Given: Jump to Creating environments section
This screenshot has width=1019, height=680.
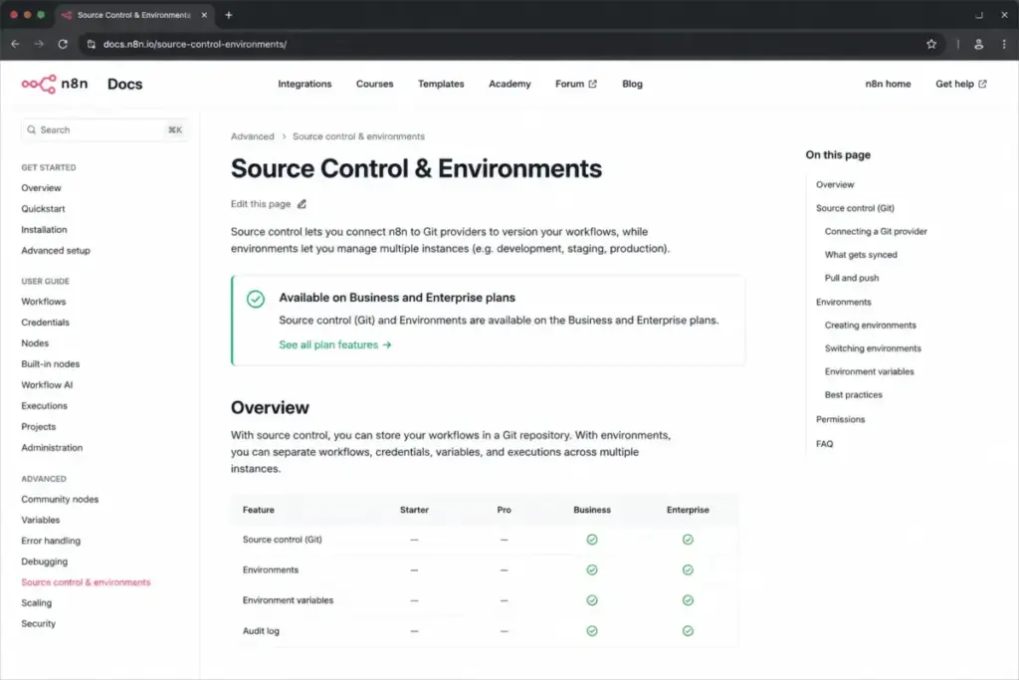Looking at the screenshot, I should 870,325.
